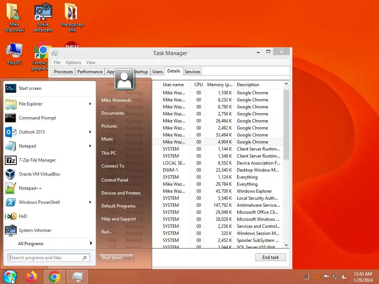Select the popcap desktop folder
The width and height of the screenshot is (379, 284).
coord(72,17)
